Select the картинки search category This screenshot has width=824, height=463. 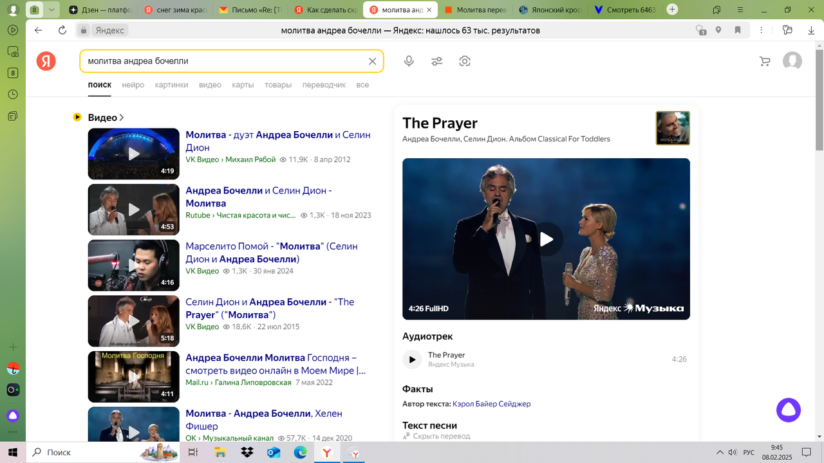point(171,85)
